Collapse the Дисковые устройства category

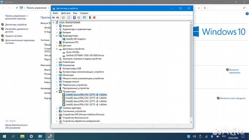pos(57,49)
